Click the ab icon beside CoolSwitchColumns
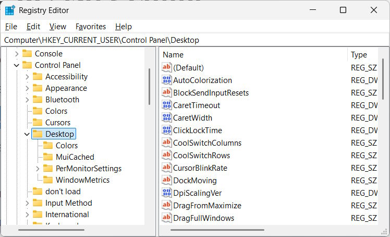This screenshot has height=237, width=390. (x=167, y=143)
